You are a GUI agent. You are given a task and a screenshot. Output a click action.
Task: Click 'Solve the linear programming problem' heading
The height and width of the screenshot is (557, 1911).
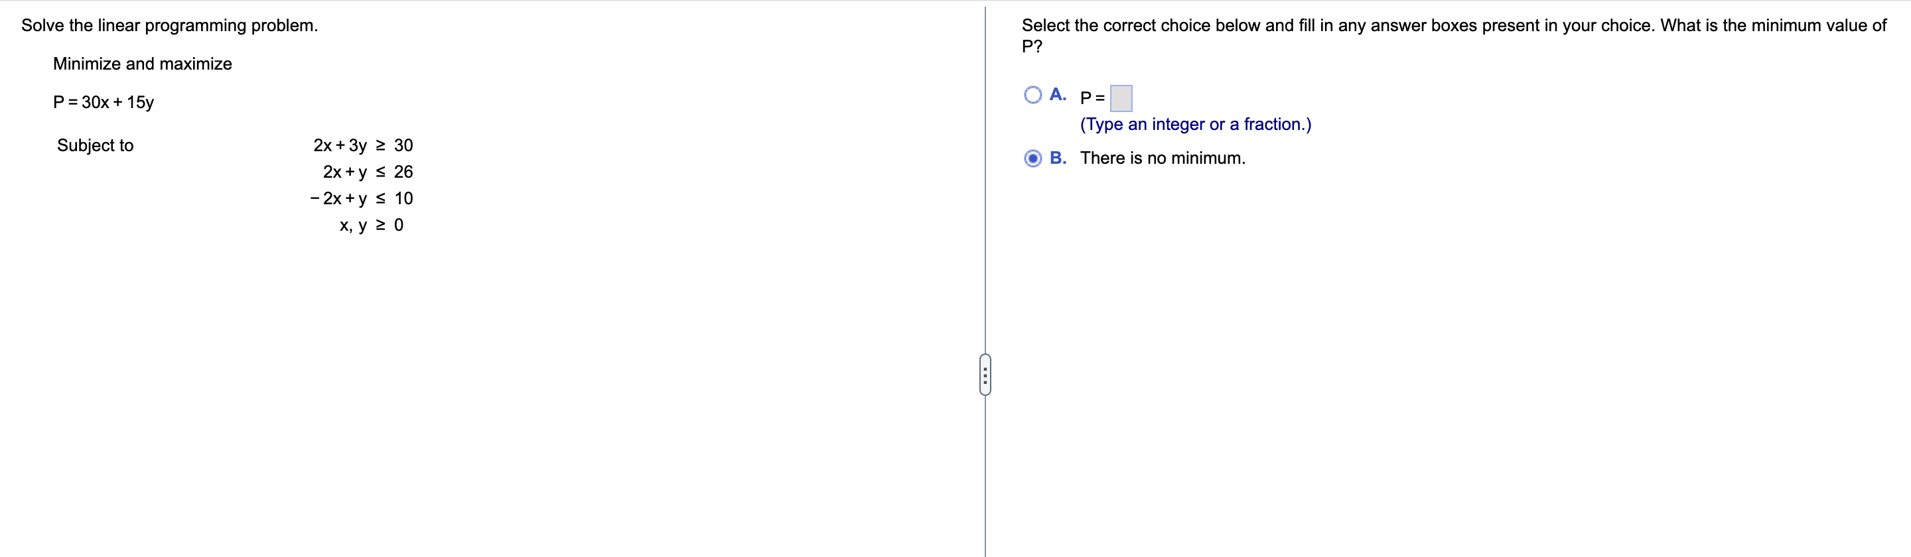(169, 25)
